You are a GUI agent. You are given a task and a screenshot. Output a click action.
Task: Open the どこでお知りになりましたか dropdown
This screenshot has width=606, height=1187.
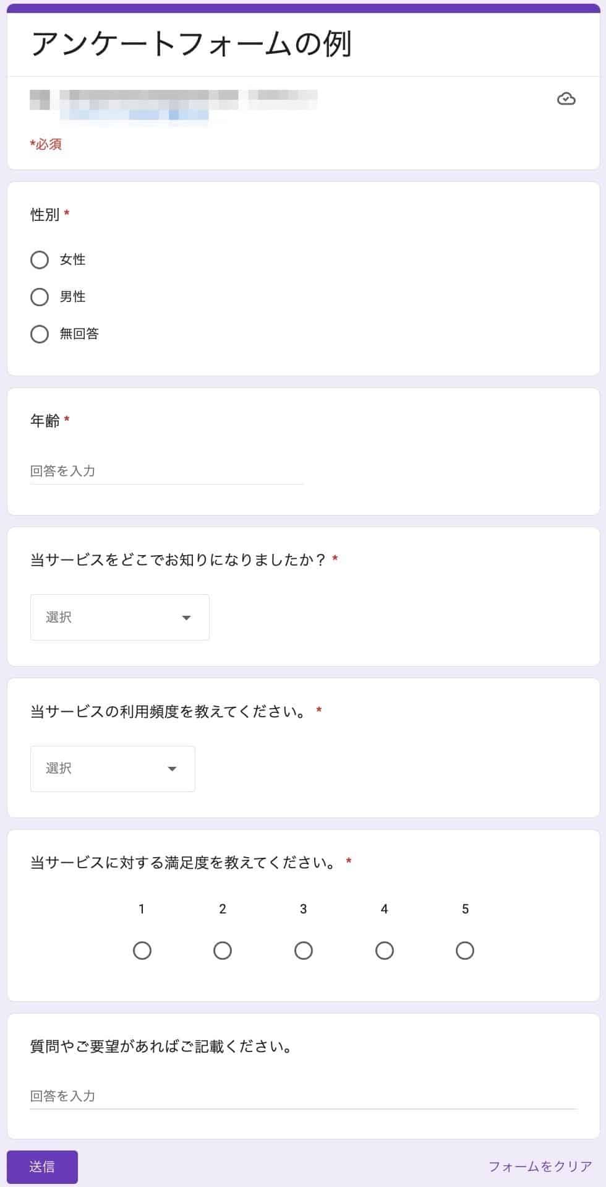pos(119,617)
